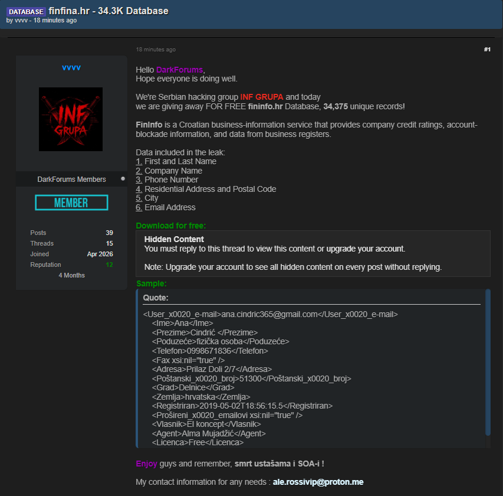Click the red INF GRUPA text
Viewport: 503px width, 496px height.
tap(261, 97)
